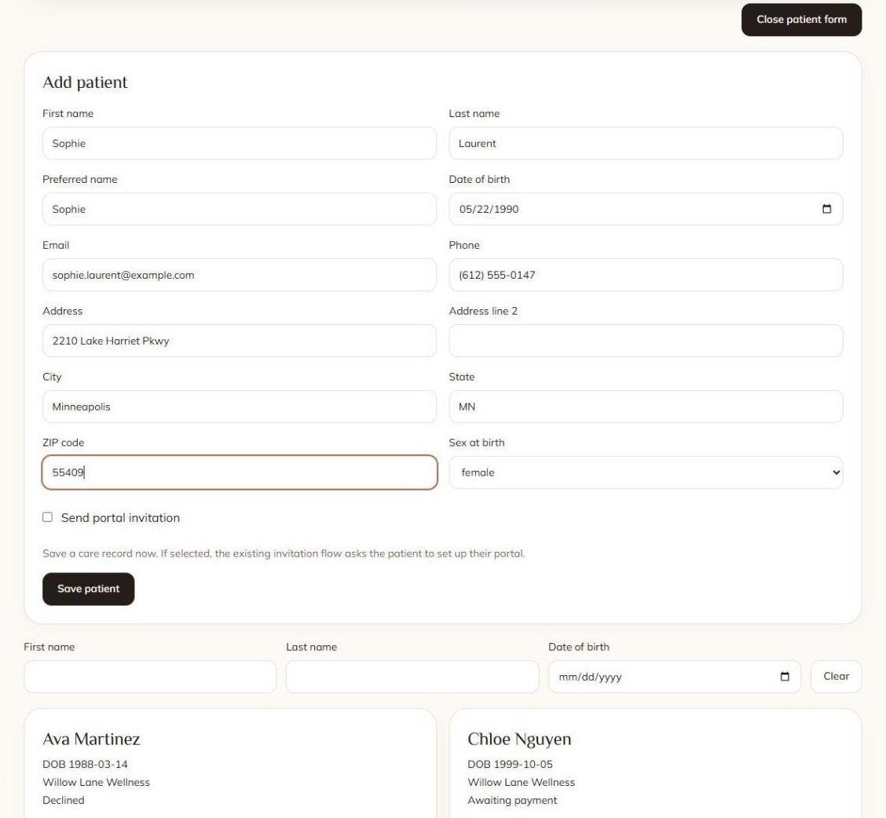Click the DOB 1999-10-05 text
The width and height of the screenshot is (886, 818).
510,764
